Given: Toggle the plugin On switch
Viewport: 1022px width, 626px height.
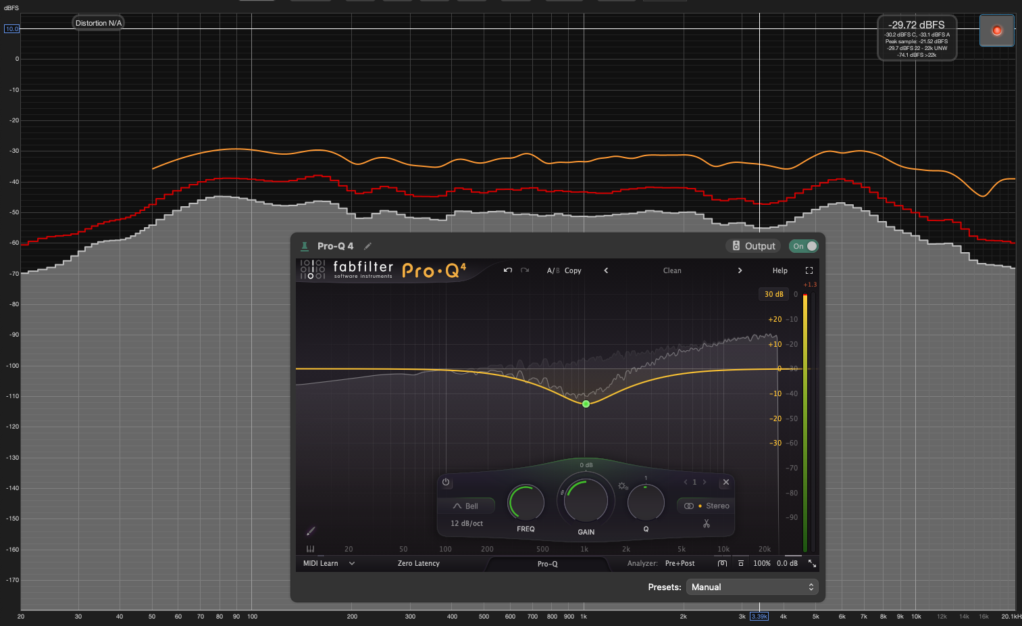Looking at the screenshot, I should [804, 246].
